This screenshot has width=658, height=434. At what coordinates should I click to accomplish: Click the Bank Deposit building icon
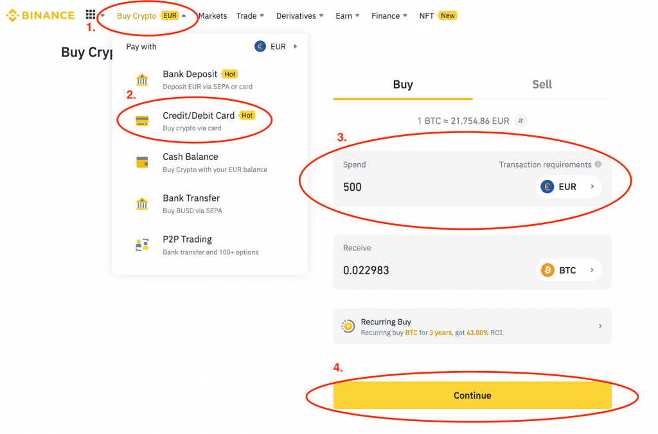[142, 80]
